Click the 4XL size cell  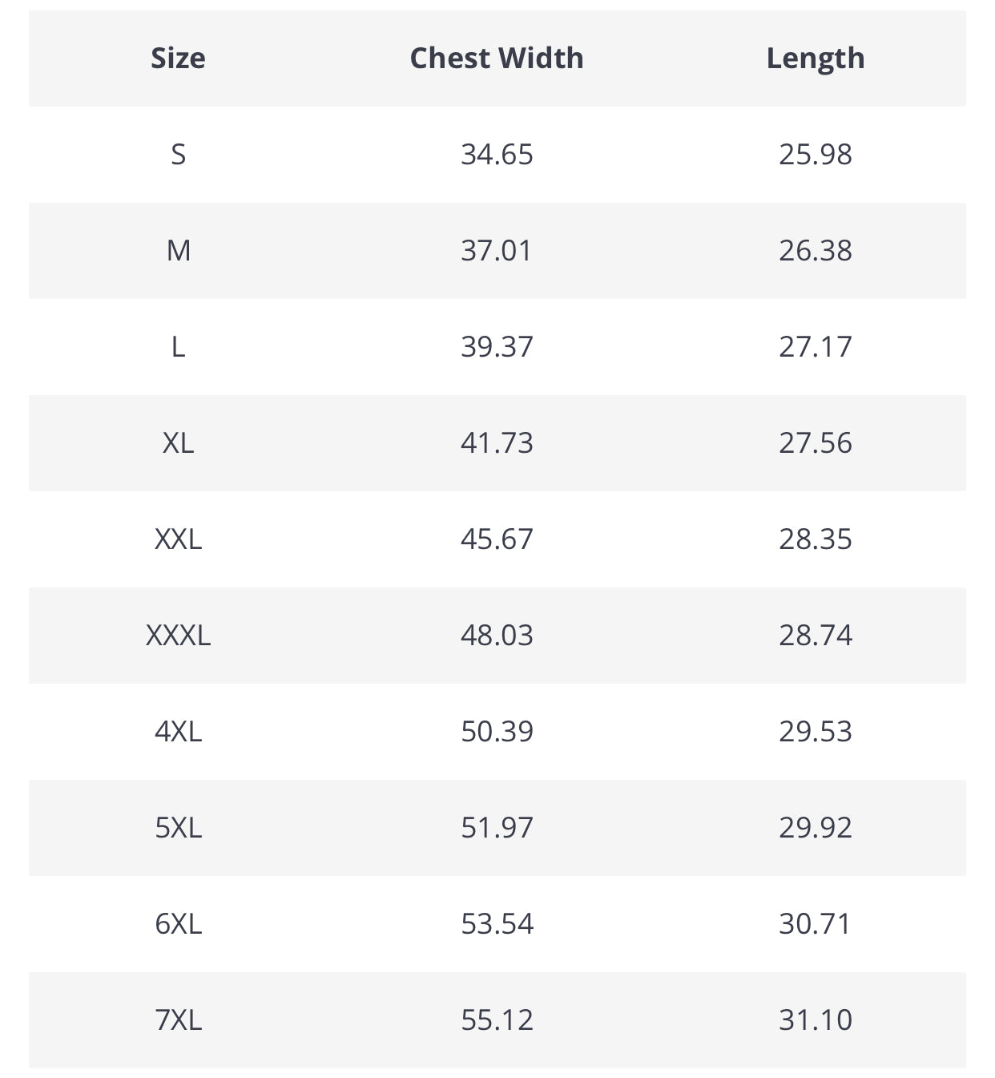[x=178, y=732]
